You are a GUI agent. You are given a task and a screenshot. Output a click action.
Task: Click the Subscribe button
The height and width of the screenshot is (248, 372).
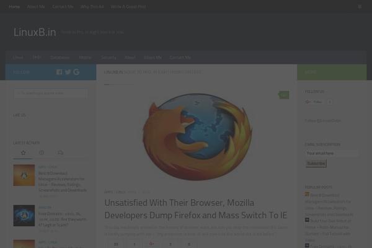pyautogui.click(x=316, y=163)
